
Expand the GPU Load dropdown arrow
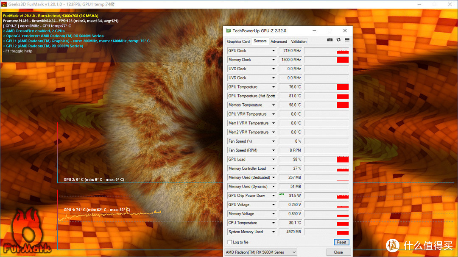tap(274, 159)
